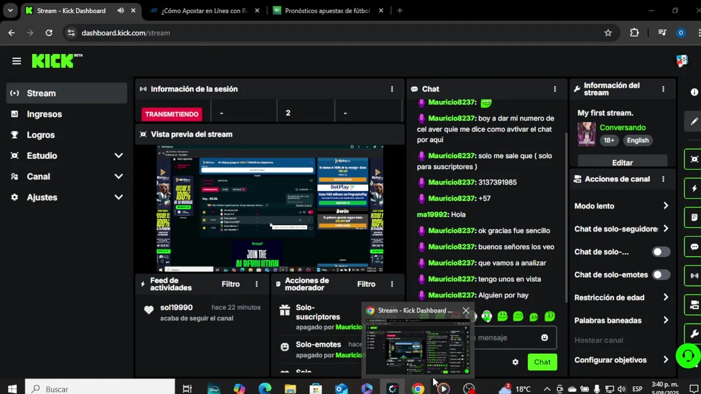Open Google Chrome from the taskbar
This screenshot has height=394, width=701.
418,389
